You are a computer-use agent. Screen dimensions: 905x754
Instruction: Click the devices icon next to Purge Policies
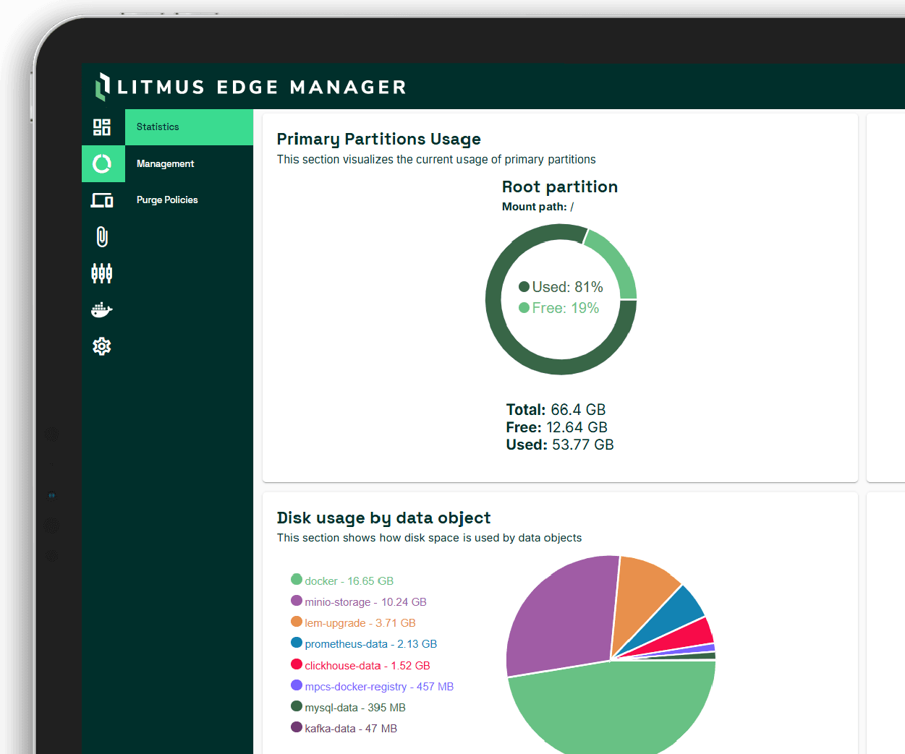coord(102,200)
